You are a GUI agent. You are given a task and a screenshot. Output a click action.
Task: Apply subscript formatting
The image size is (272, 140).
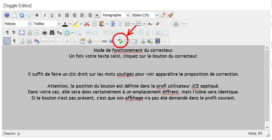pos(150,24)
